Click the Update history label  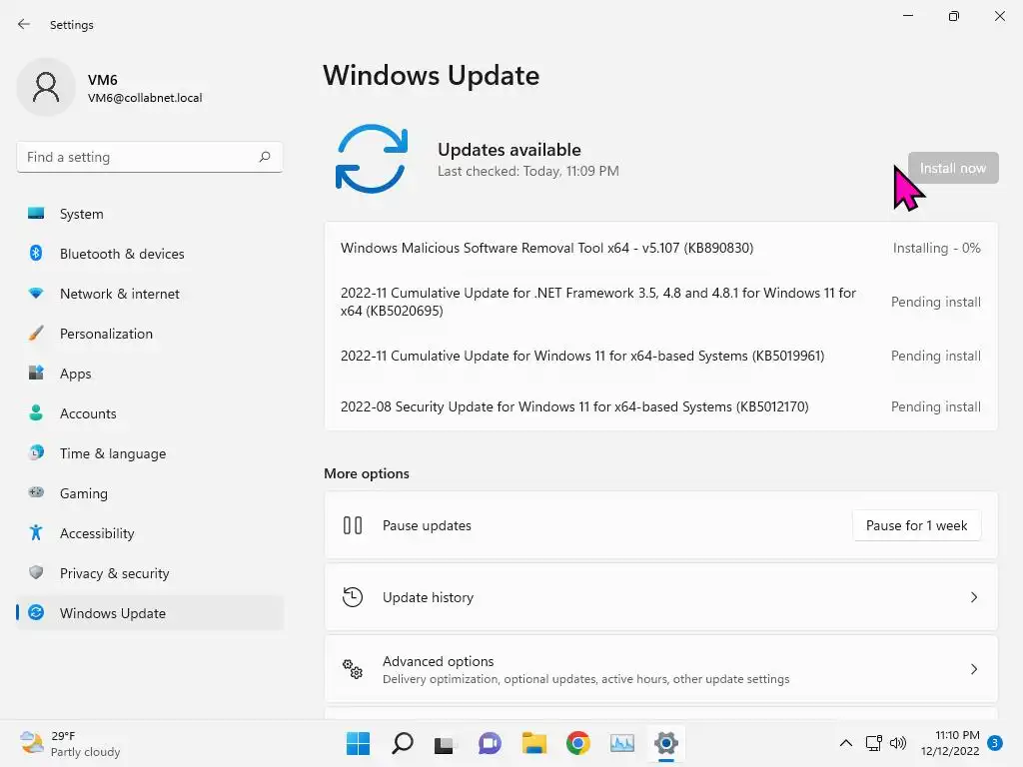(428, 597)
